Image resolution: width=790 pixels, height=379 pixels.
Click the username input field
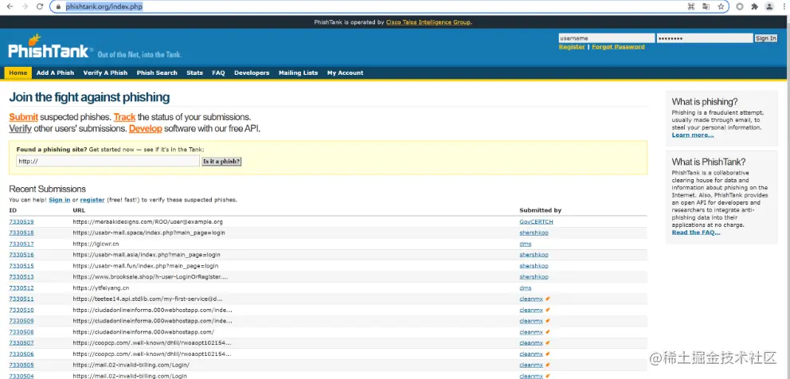click(607, 38)
